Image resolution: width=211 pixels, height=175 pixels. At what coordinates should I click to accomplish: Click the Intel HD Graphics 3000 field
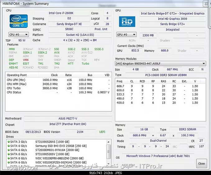(x=172, y=19)
